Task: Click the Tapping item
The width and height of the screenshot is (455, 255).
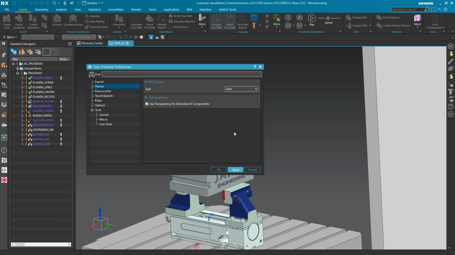Action: point(92,16)
